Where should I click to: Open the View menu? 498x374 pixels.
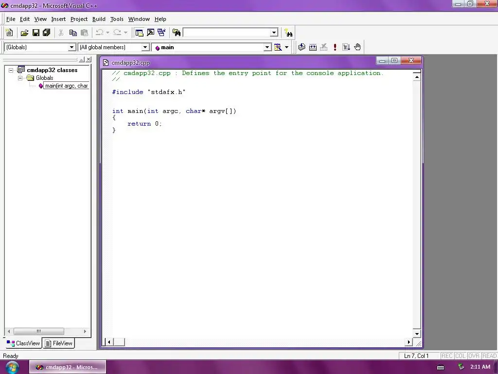[40, 19]
